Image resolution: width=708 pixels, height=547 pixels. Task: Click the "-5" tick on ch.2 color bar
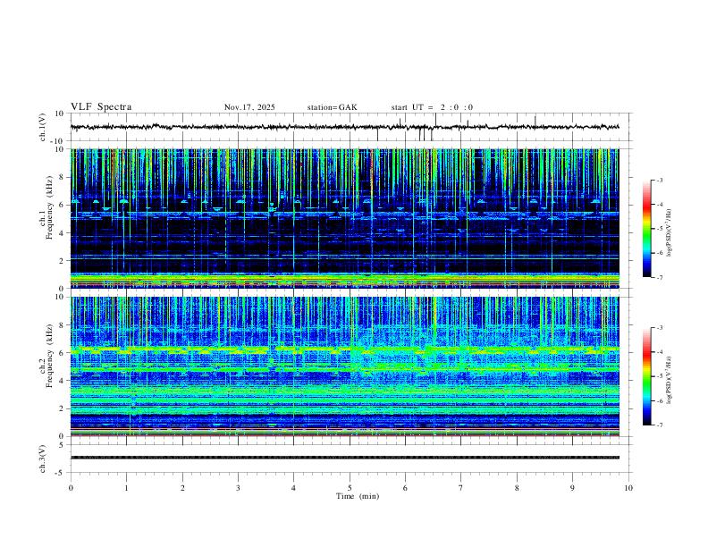tap(660, 376)
